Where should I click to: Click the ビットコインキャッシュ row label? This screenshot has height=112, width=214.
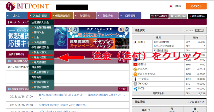(147, 74)
